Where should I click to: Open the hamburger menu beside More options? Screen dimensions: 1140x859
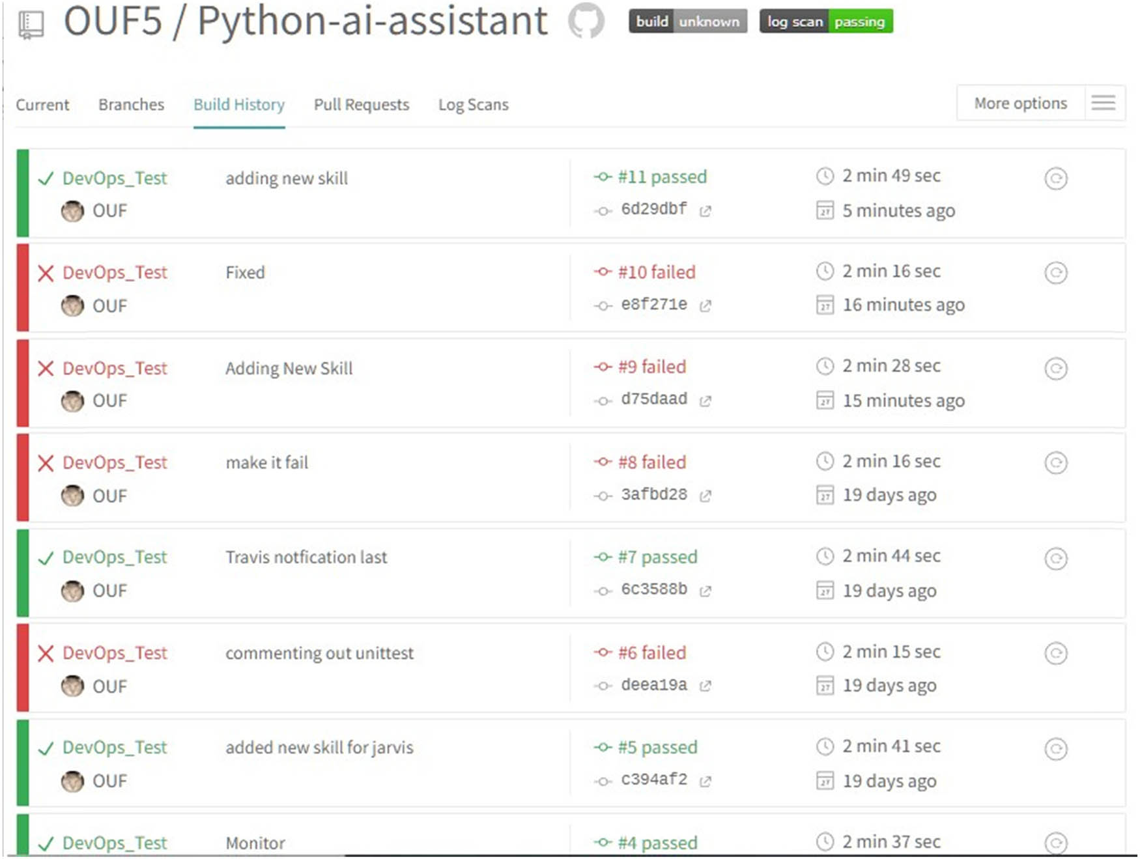pos(1103,103)
